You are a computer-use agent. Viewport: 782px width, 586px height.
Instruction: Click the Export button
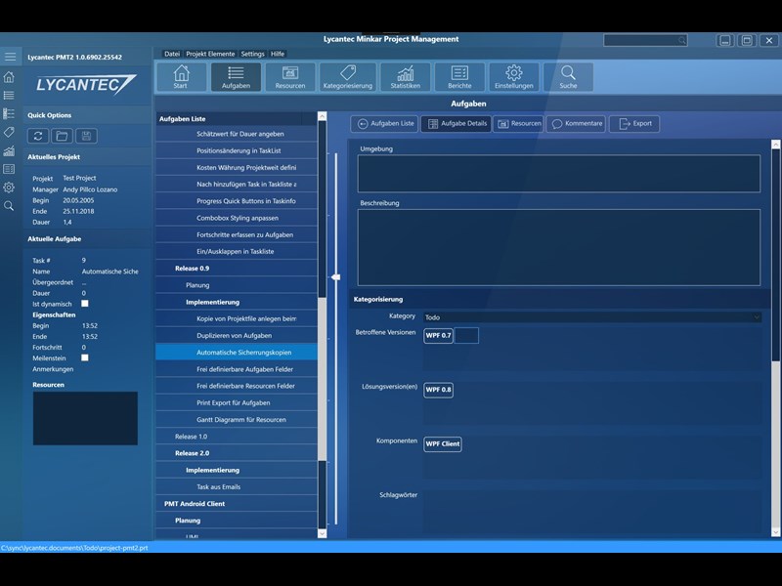[634, 124]
